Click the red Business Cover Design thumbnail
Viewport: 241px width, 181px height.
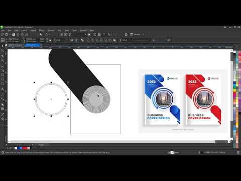point(203,100)
